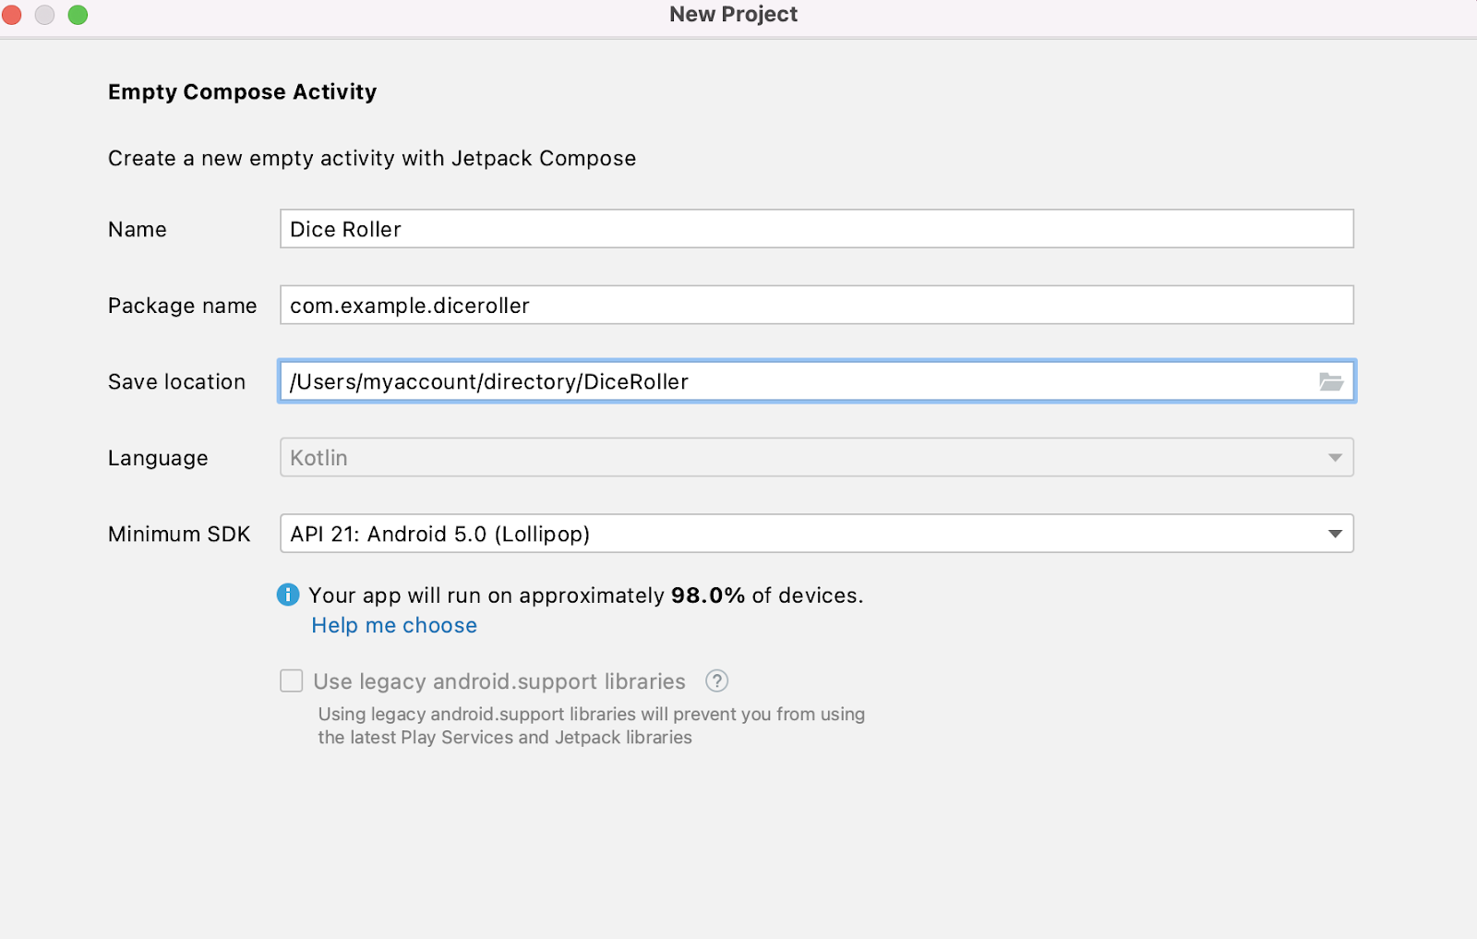Click the New Project title bar
Viewport: 1477px width, 939px height.
coord(734,14)
